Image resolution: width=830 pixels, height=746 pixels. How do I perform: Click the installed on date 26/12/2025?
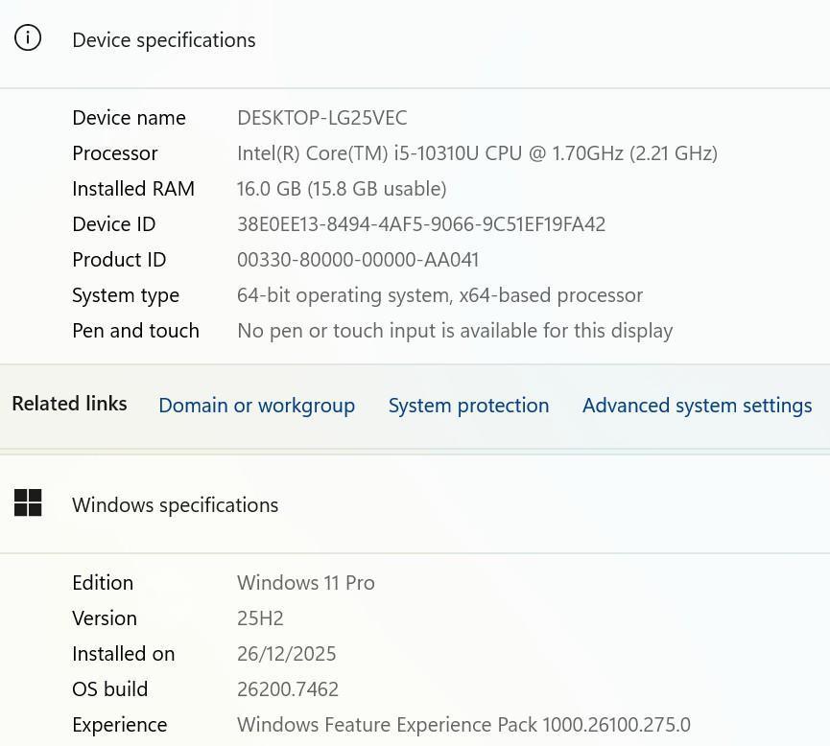[x=286, y=654]
